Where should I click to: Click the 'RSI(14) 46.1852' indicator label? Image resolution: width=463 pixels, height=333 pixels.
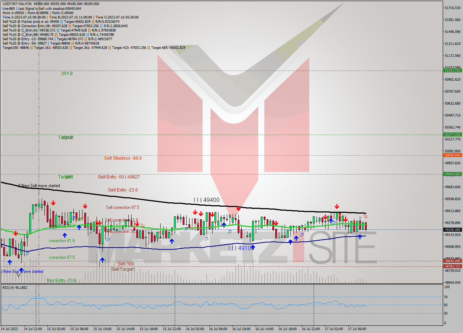15,287
